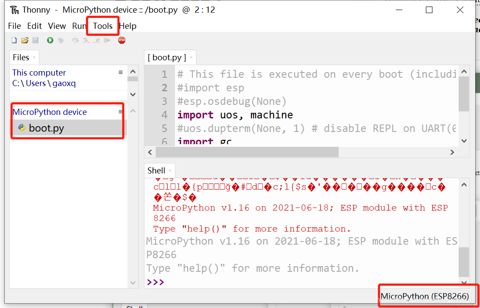Close the boot.py editor tab

coord(191,57)
